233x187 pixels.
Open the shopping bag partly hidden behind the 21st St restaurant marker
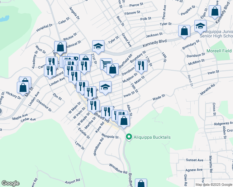86,57
